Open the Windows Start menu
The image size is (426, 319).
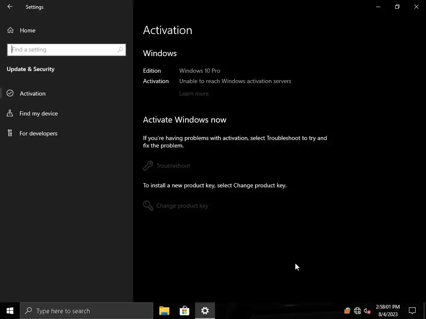[10, 311]
